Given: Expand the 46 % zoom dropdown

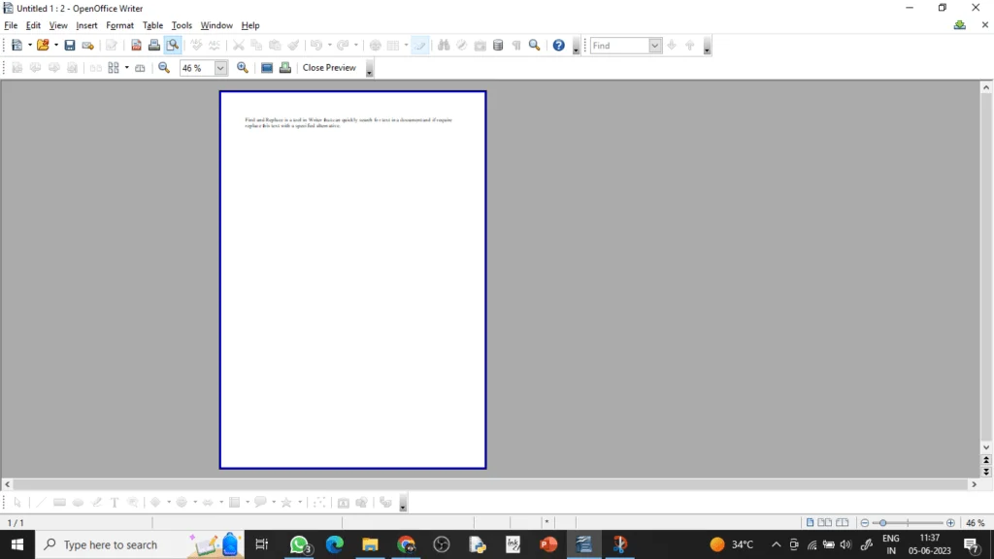Looking at the screenshot, I should pos(220,68).
